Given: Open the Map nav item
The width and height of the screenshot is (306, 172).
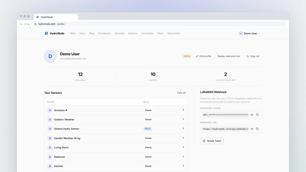Looking at the screenshot, I should point(73,33).
